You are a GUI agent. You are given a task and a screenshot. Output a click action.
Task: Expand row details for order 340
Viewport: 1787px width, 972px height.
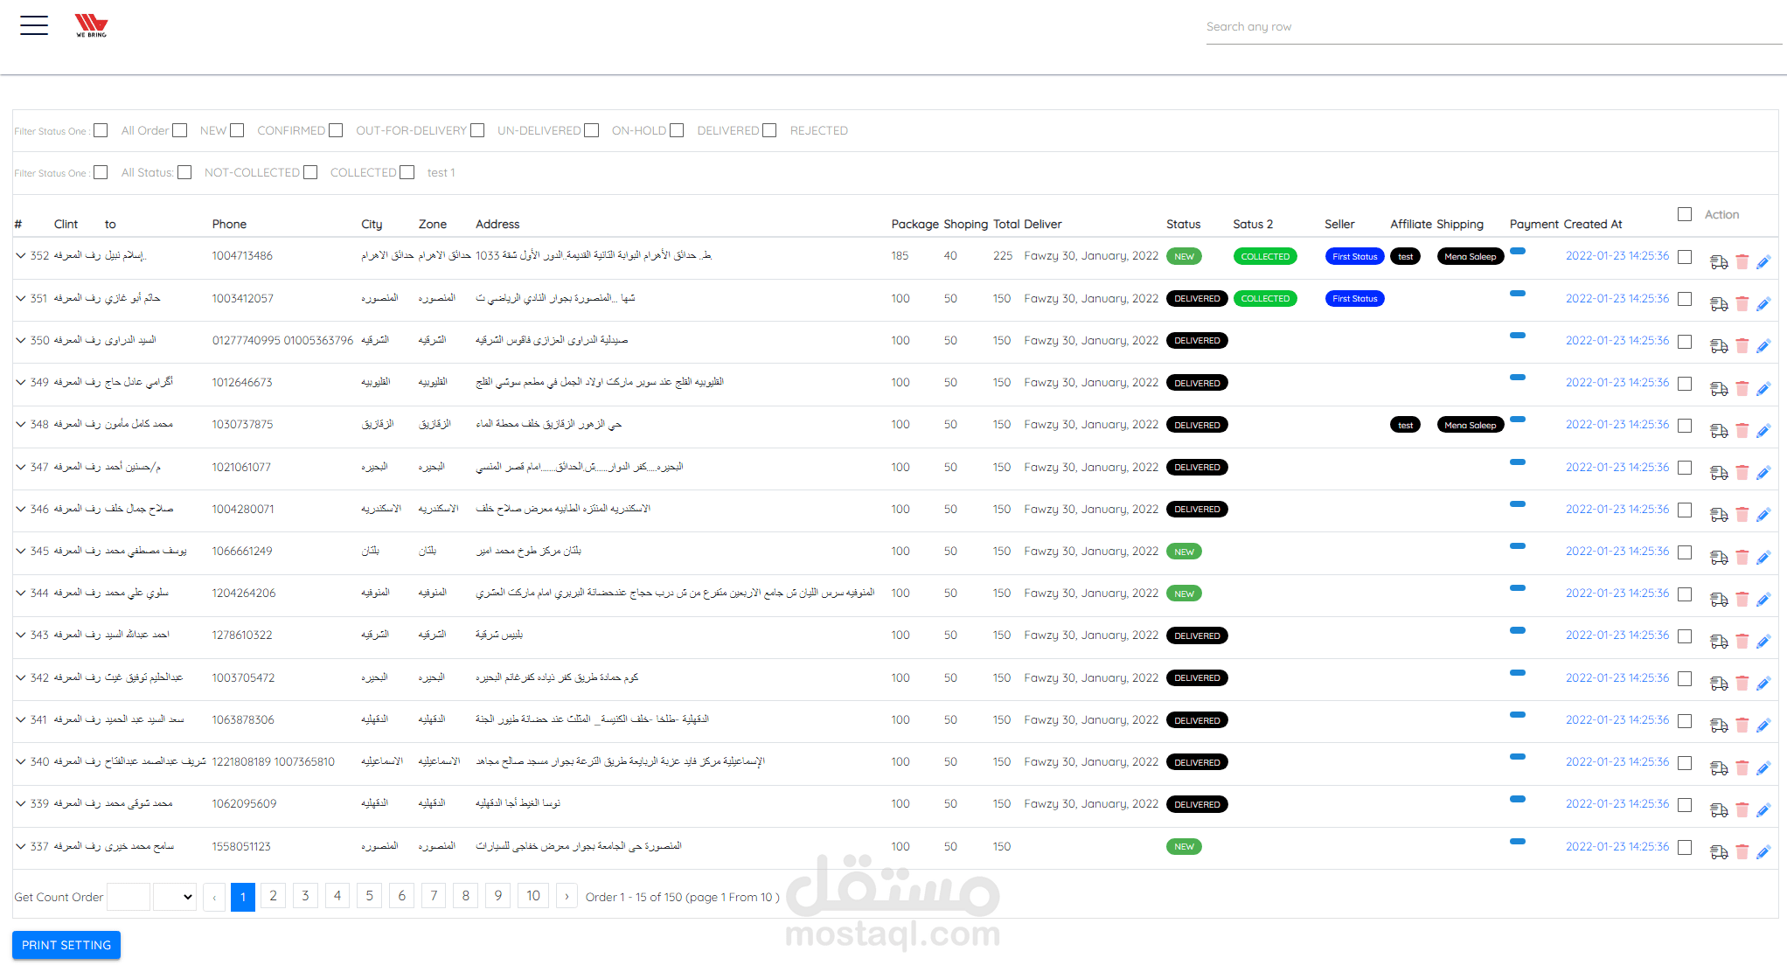(20, 761)
